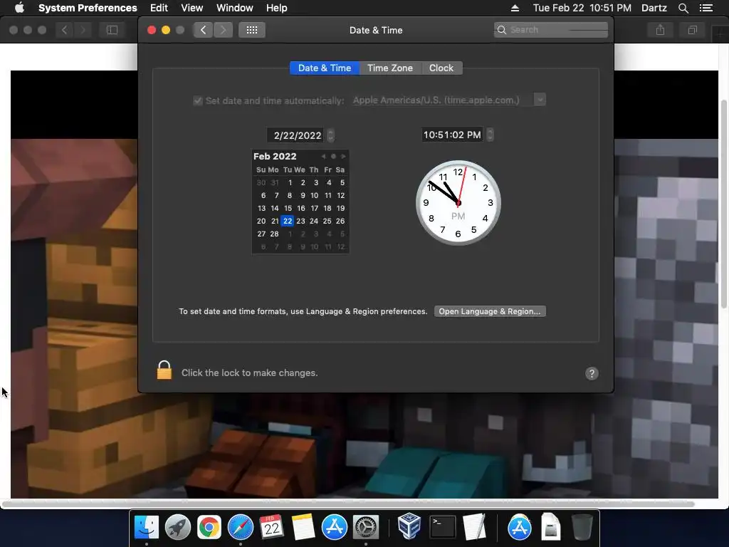Click back arrow in the background window toolbar
The image size is (729, 547).
click(x=64, y=30)
